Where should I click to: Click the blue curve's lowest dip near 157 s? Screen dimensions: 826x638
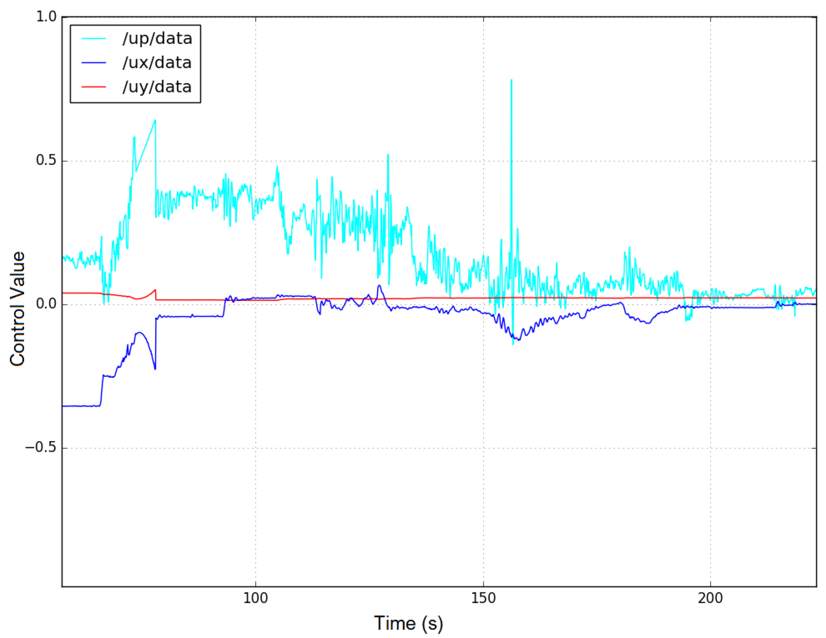pyautogui.click(x=518, y=340)
